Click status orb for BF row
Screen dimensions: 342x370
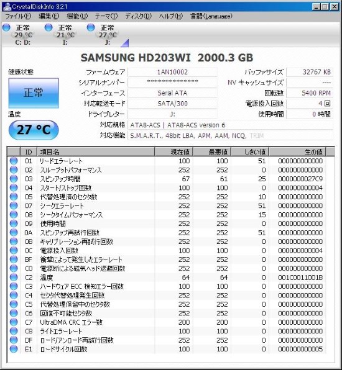click(14, 259)
